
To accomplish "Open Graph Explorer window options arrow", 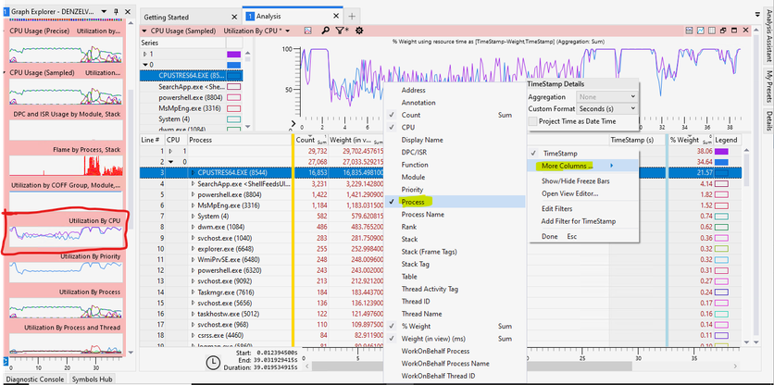I will coord(104,11).
